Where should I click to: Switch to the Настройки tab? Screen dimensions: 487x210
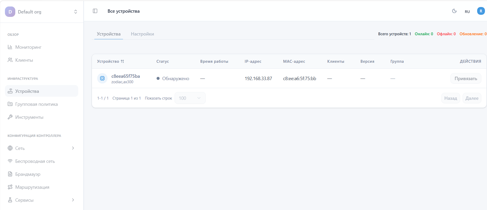pos(142,34)
